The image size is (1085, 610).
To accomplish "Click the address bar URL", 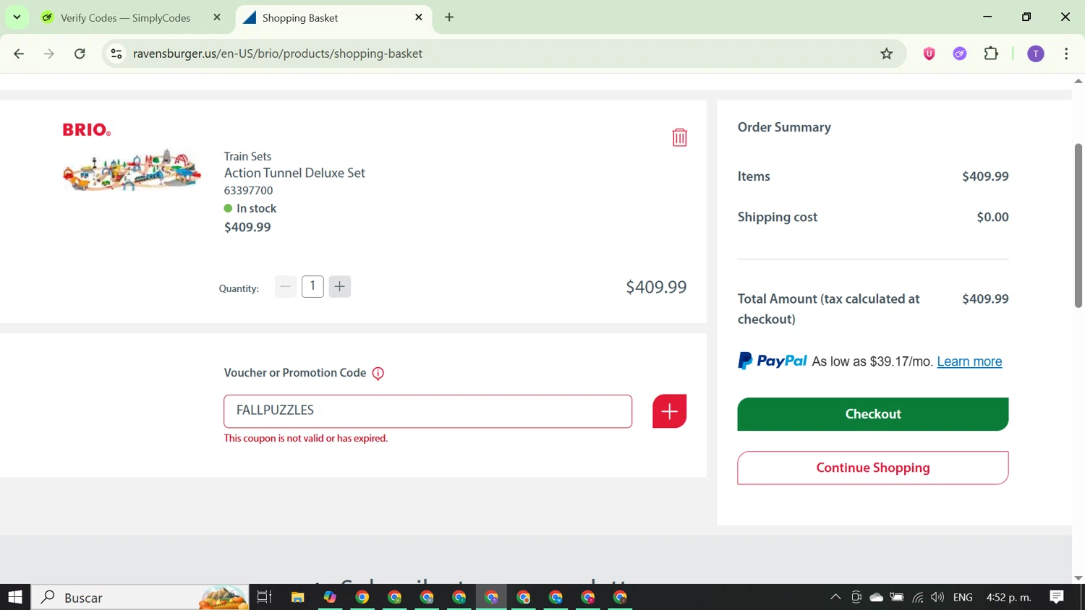I will pos(278,53).
